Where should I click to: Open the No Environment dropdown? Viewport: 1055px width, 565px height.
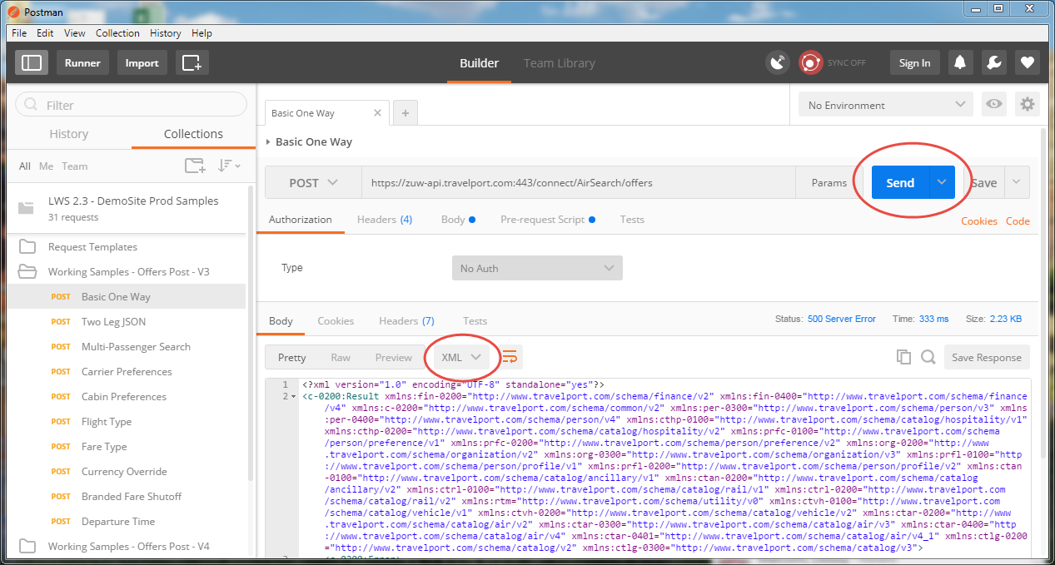point(886,105)
